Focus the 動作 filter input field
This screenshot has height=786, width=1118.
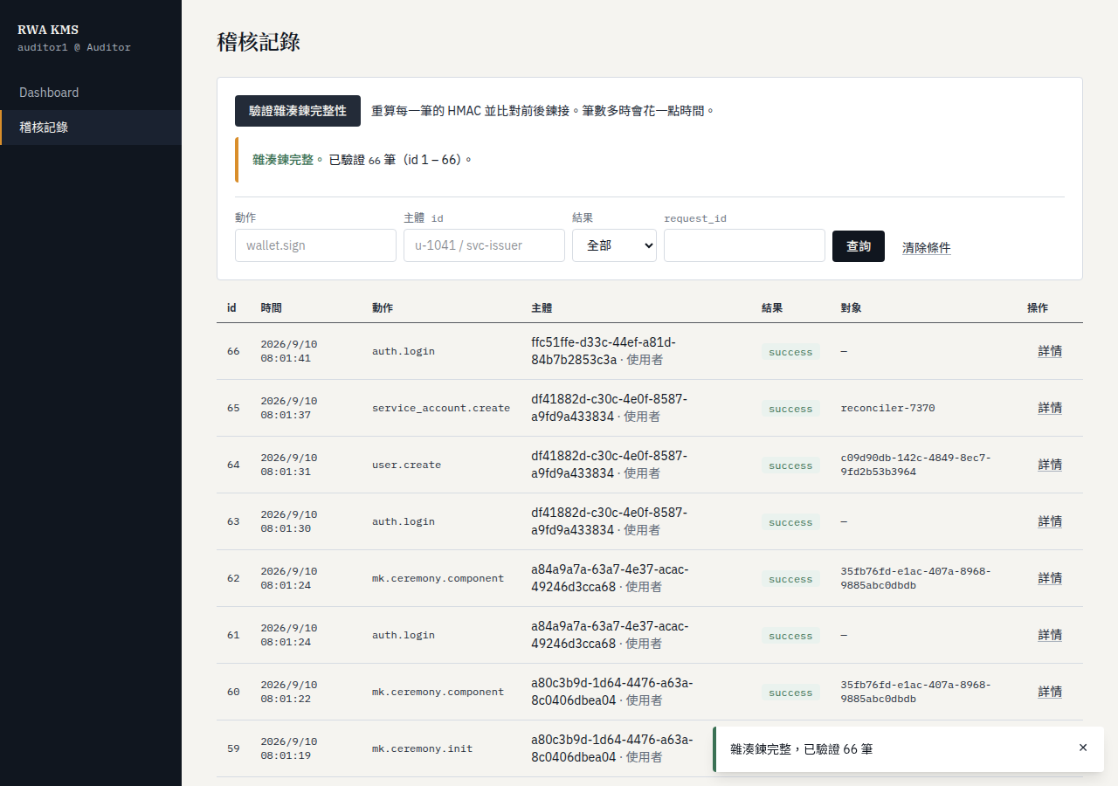[315, 245]
